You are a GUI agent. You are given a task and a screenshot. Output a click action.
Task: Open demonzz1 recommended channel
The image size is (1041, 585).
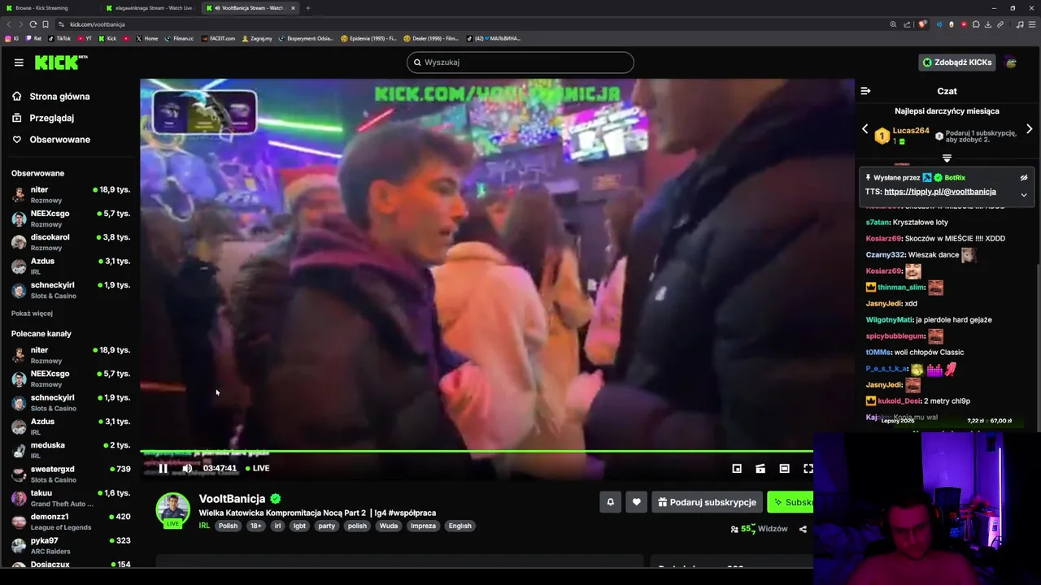pyautogui.click(x=70, y=522)
